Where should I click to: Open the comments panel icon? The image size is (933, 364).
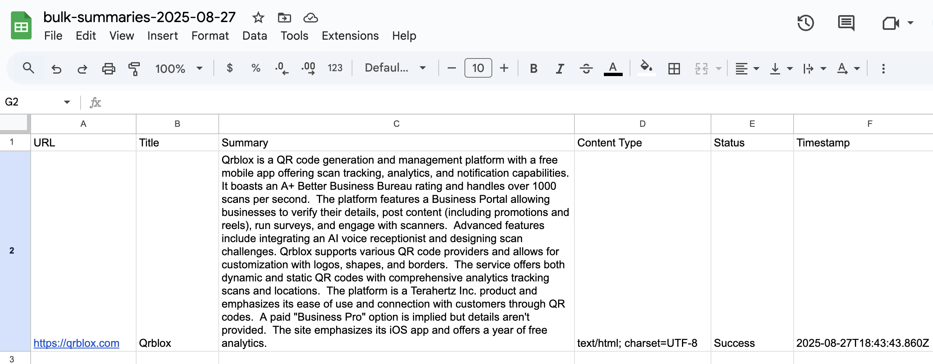(x=846, y=23)
